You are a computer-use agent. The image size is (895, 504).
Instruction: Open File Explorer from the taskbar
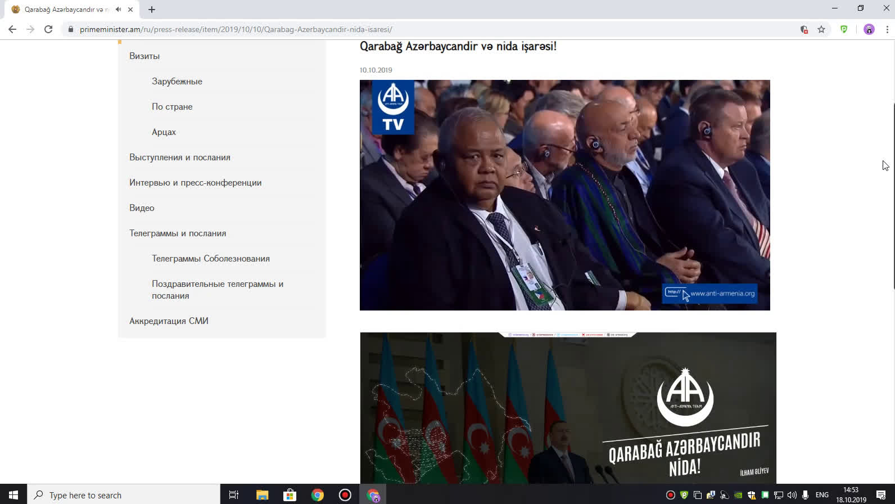[262, 495]
